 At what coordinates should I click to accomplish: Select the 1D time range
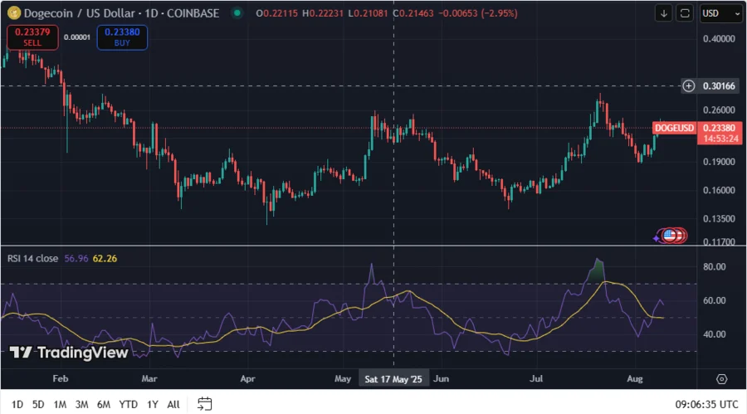[17, 405]
